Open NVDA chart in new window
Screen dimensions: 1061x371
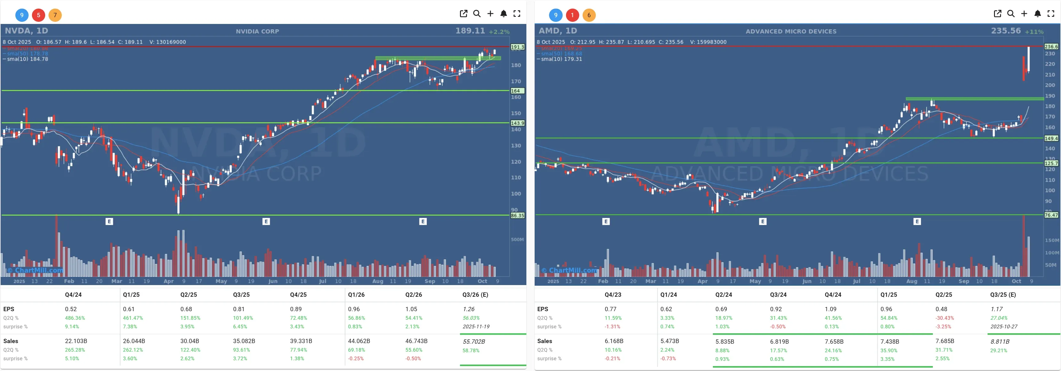pos(463,14)
